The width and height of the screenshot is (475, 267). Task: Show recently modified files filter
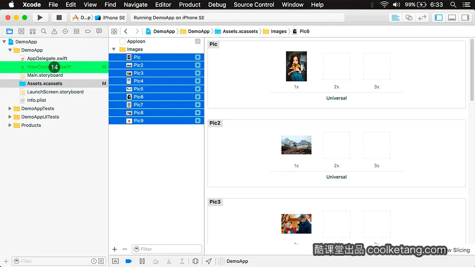(x=94, y=261)
